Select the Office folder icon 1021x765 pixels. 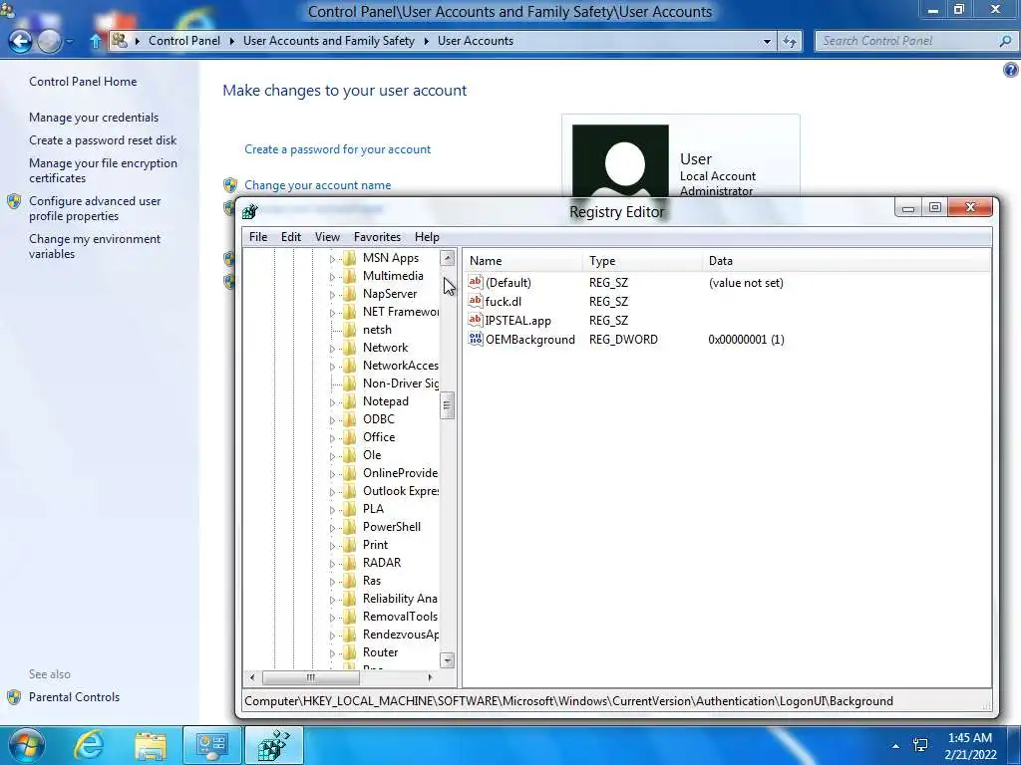point(350,437)
